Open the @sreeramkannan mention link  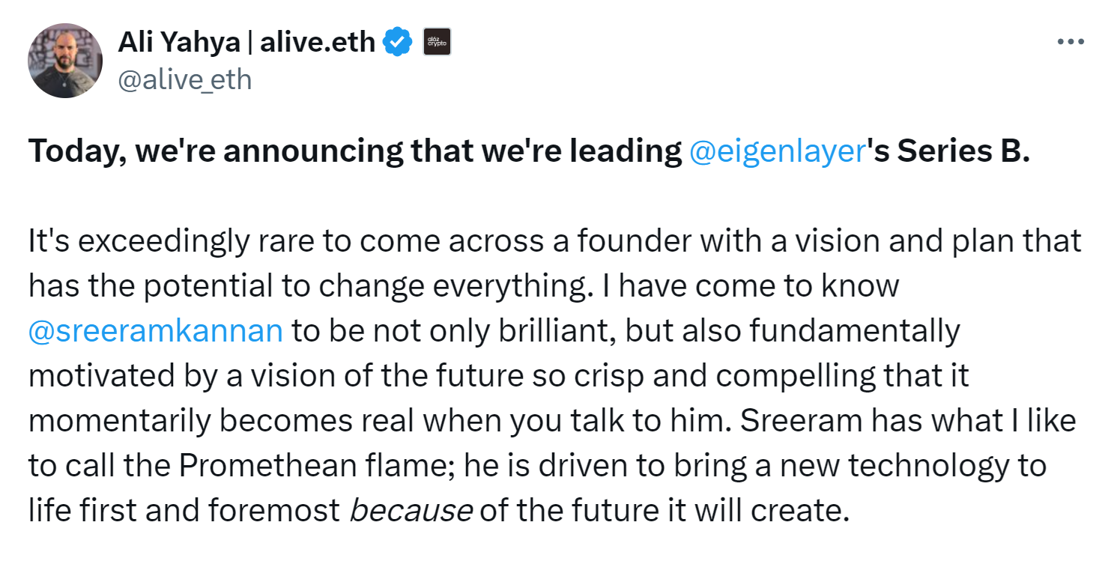156,330
